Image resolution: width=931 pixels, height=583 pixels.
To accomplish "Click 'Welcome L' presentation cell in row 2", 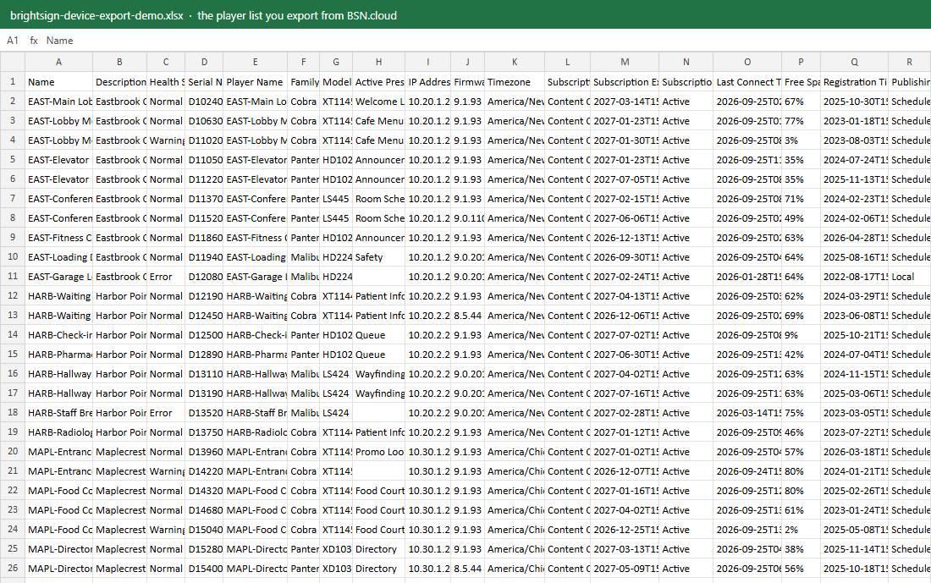I will 379,101.
